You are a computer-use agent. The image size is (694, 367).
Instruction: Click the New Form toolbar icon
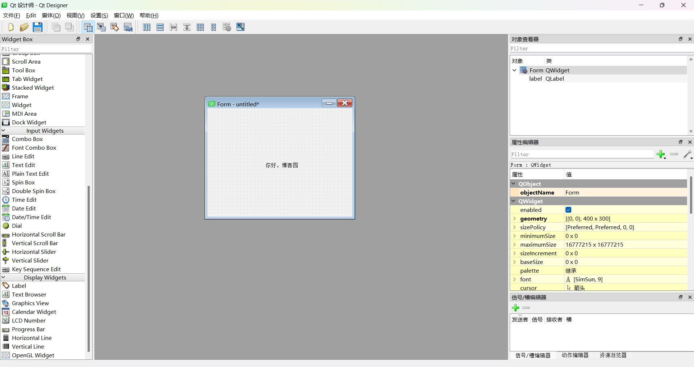(x=10, y=27)
